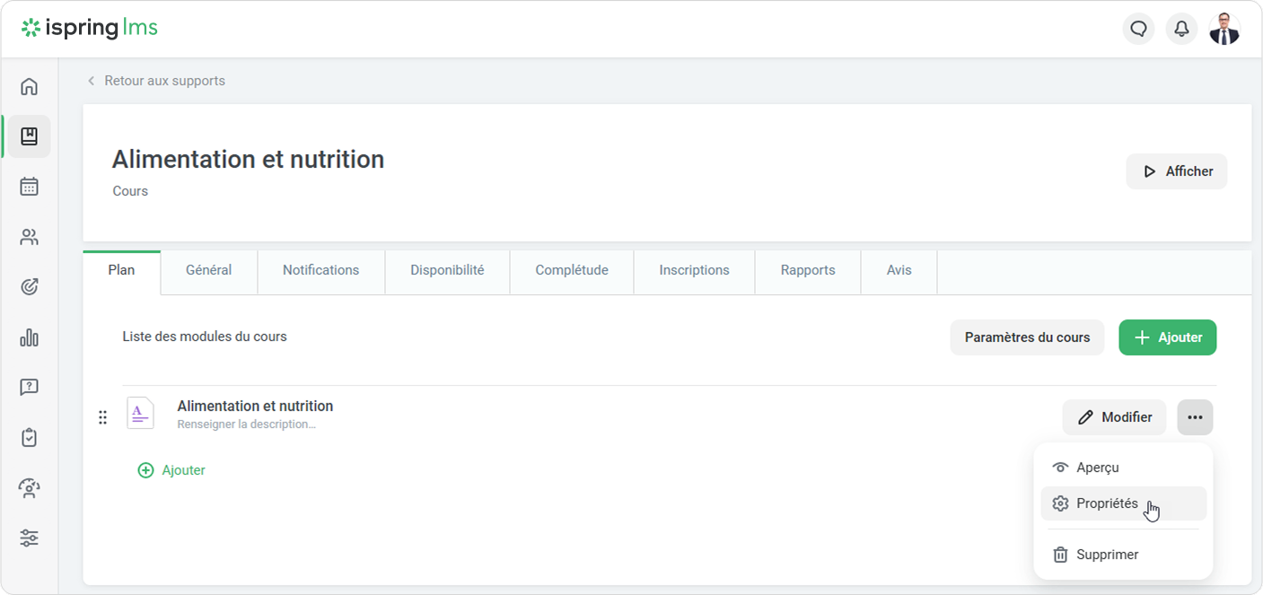
Task: Click the clipboard tasks icon in sidebar
Action: click(x=30, y=438)
